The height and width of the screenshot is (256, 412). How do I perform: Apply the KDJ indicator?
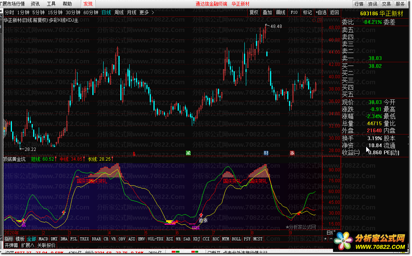[196, 238]
